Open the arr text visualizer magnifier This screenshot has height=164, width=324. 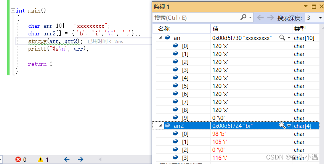tap(282, 38)
